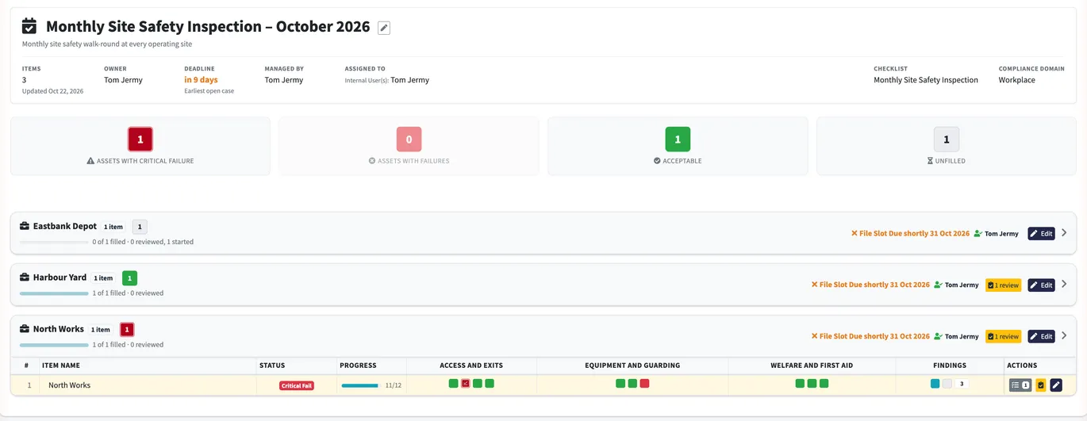Click the Eastbank Depot progress bar
This screenshot has height=421, width=1087.
pyautogui.click(x=54, y=242)
